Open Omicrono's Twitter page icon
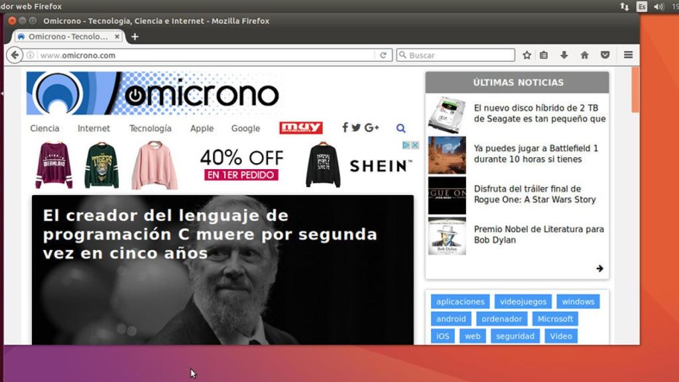This screenshot has height=382, width=679. click(356, 128)
